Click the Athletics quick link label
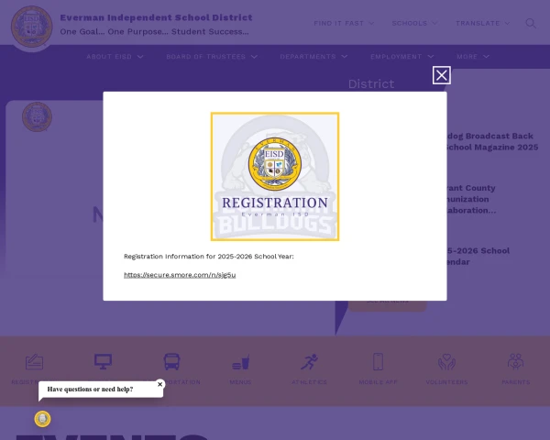This screenshot has width=550, height=440. pos(310,382)
